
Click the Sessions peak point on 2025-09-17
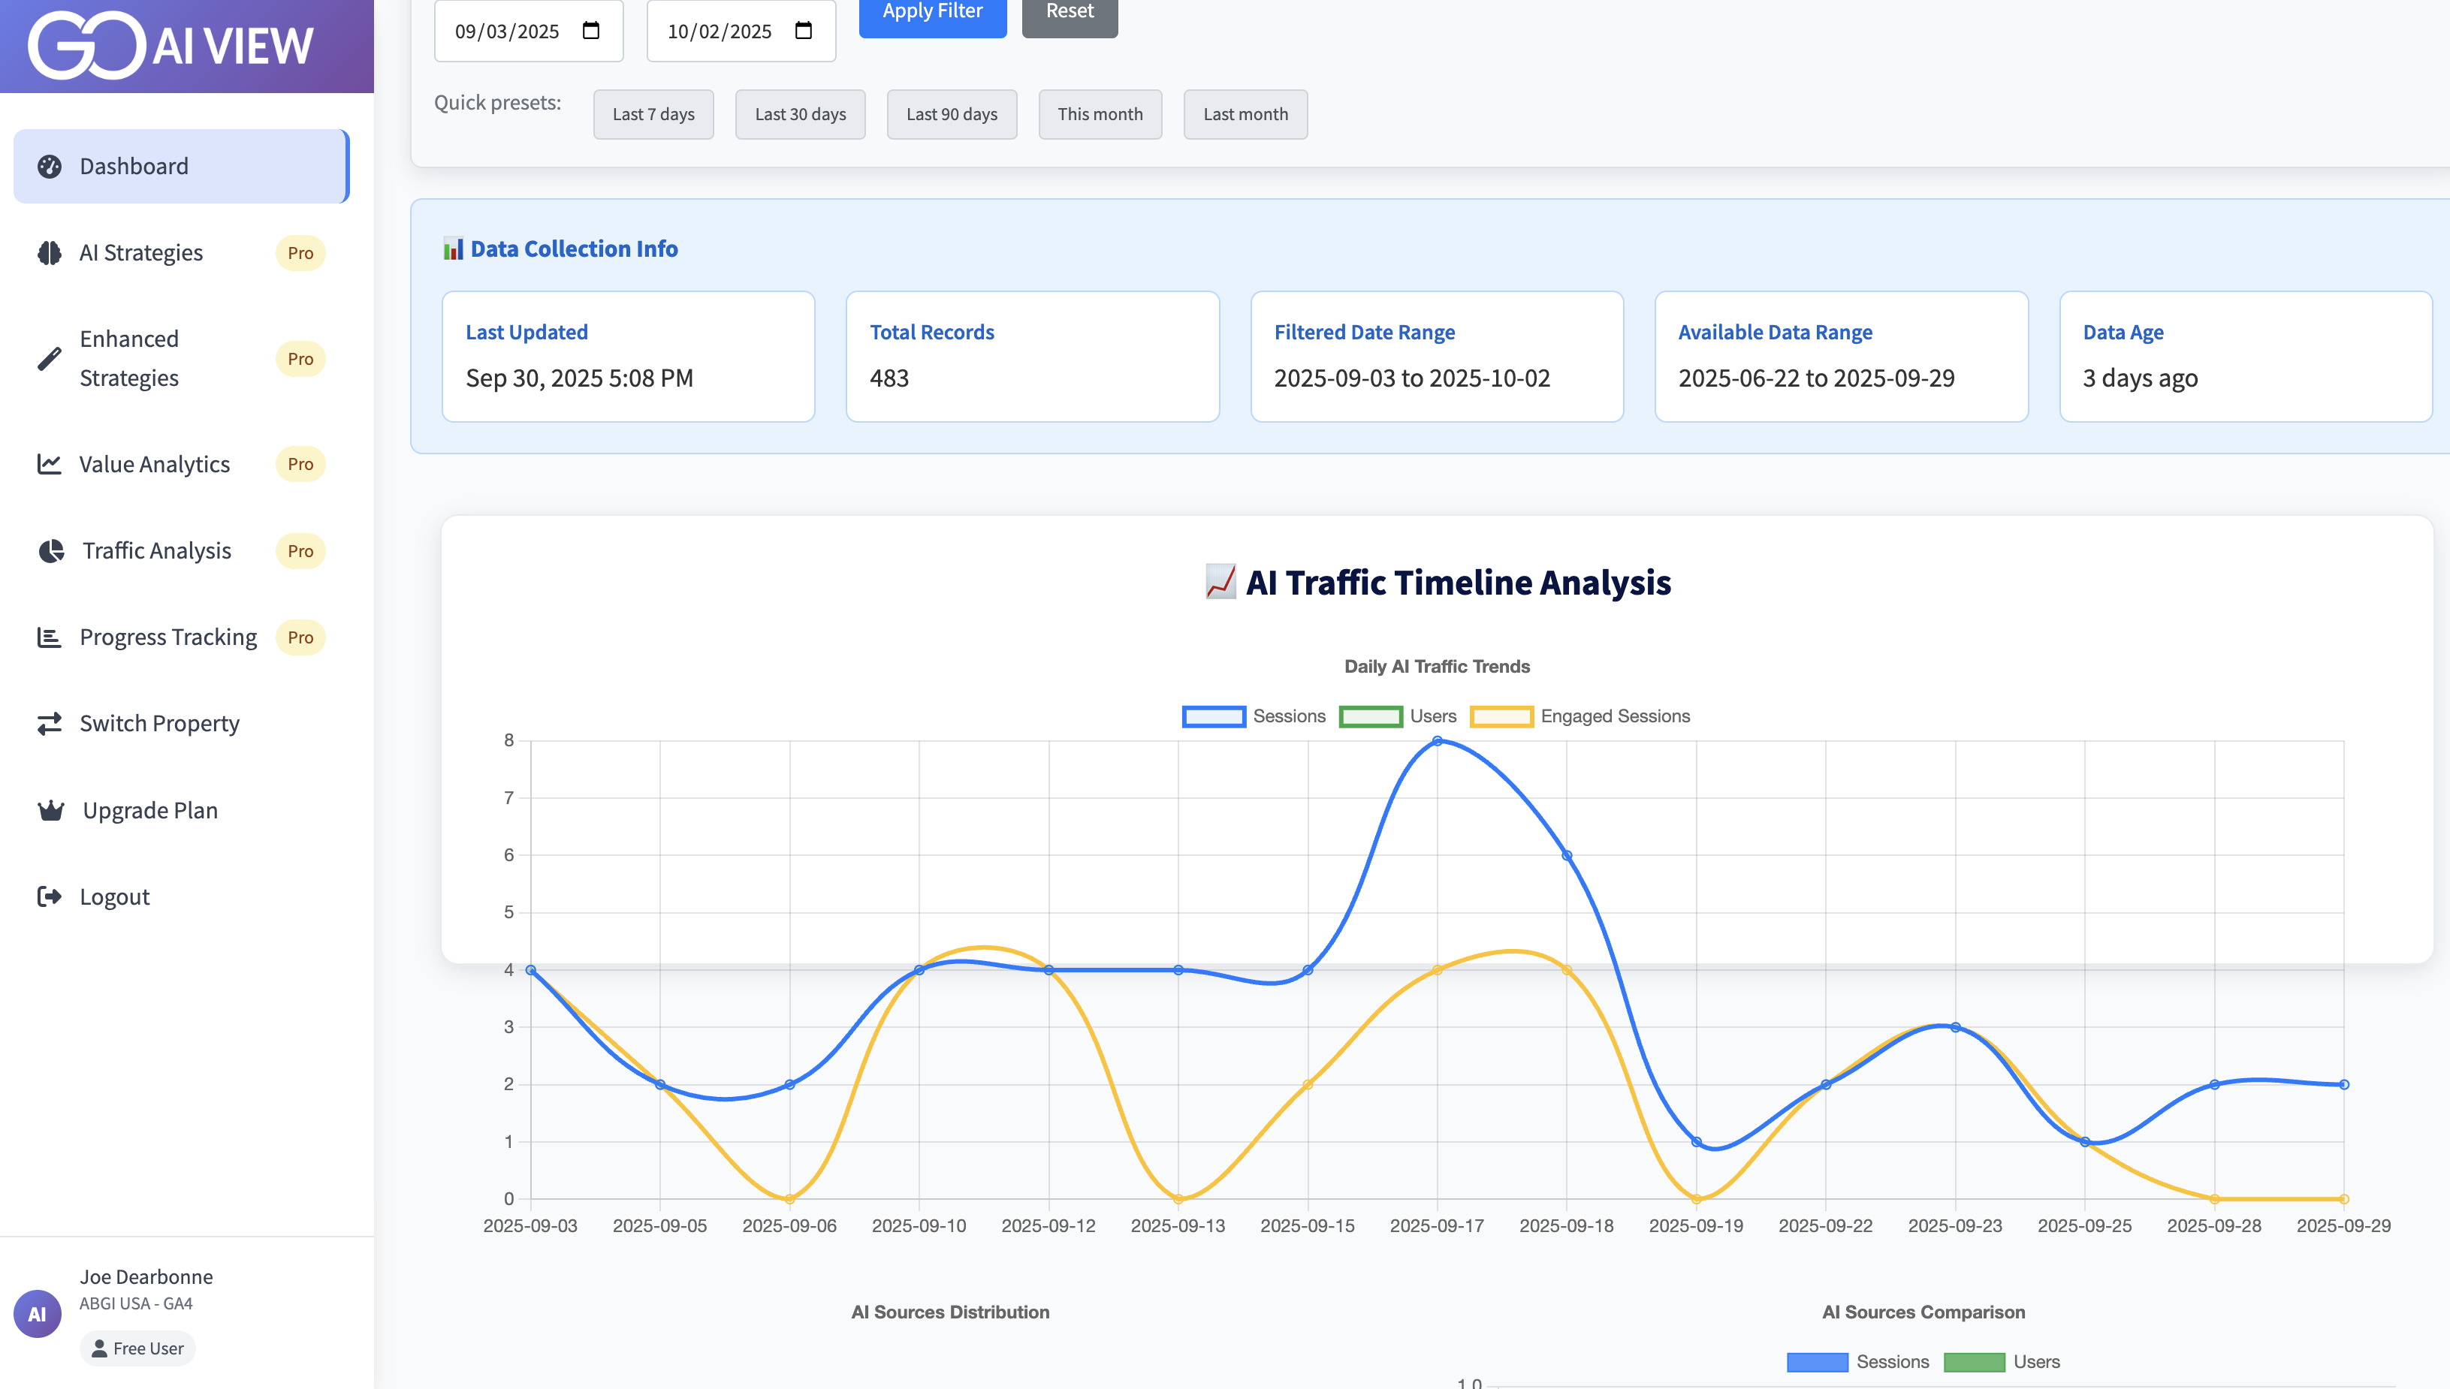[x=1437, y=741]
